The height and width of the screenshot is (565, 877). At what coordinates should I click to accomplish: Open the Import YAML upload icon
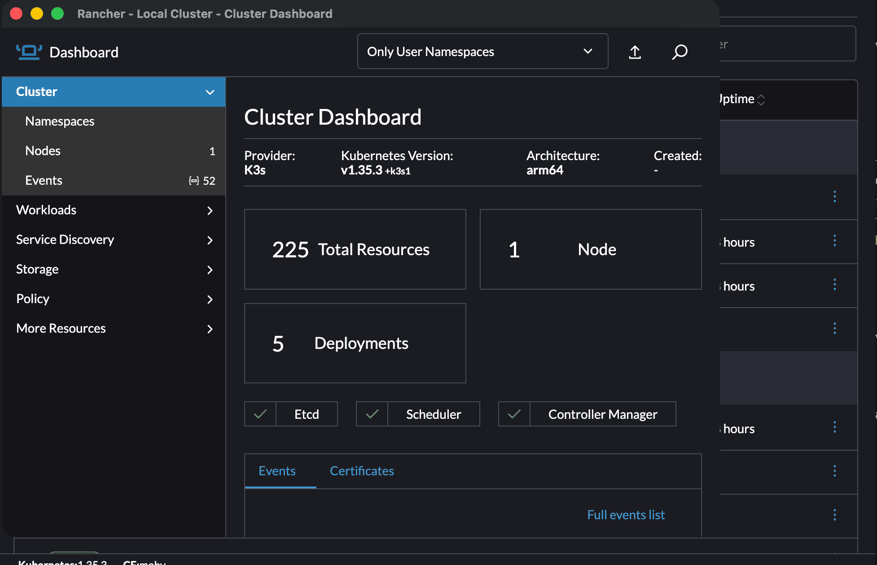click(x=635, y=52)
